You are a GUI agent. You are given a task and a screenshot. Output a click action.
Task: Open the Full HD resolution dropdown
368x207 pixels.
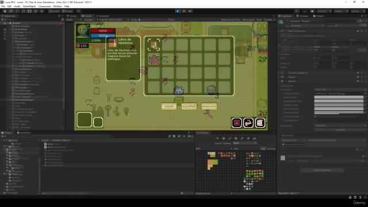pyautogui.click(x=114, y=20)
